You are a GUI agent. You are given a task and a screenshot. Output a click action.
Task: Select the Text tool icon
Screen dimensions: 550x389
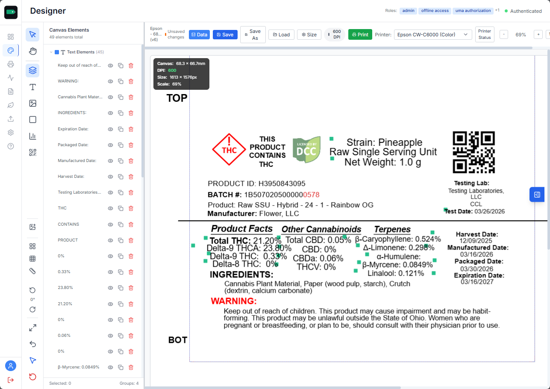pyautogui.click(x=32, y=87)
